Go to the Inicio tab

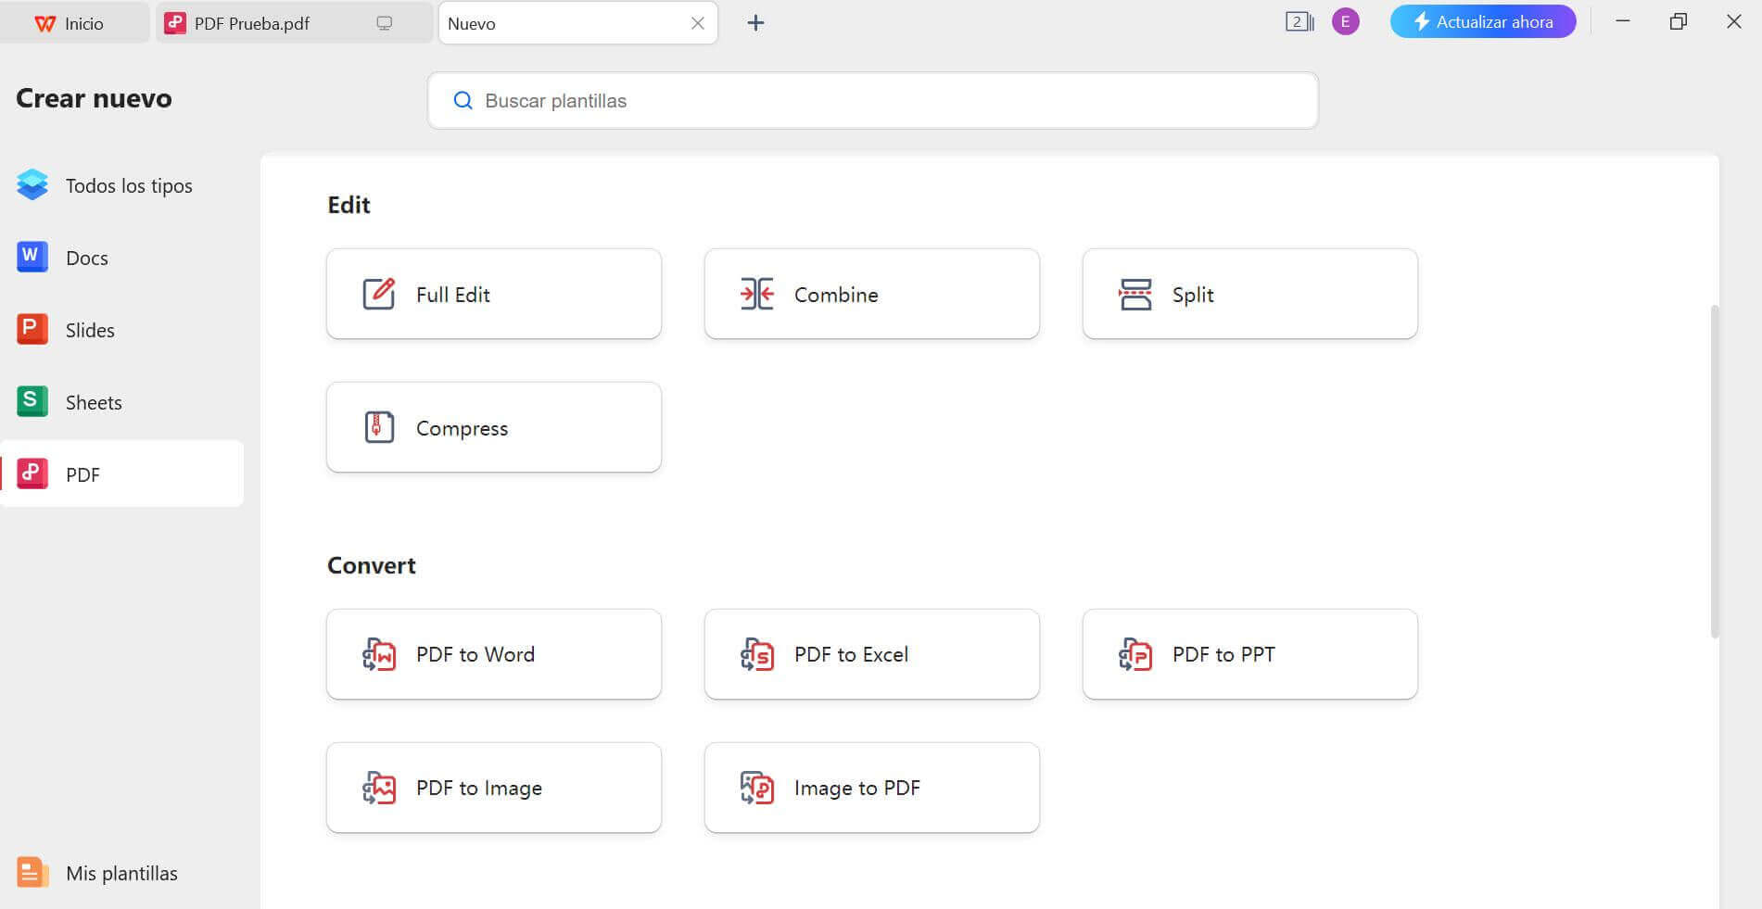pos(82,23)
